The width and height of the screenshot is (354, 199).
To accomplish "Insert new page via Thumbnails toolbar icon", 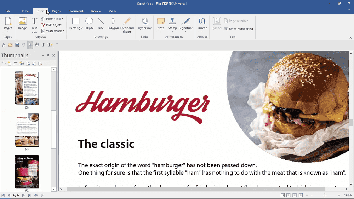I will click(10, 64).
